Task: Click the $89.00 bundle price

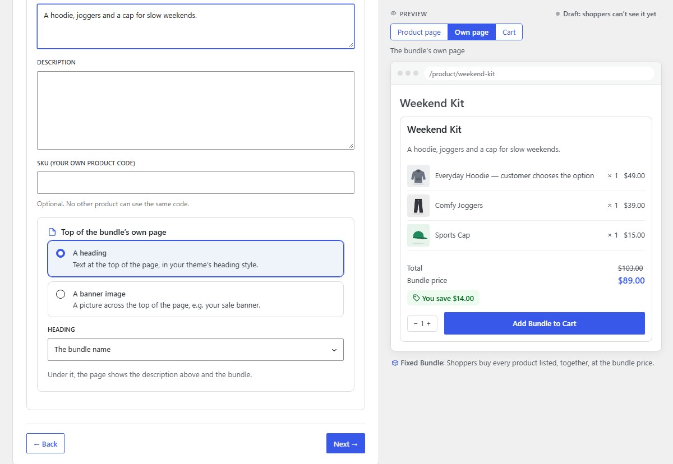Action: [x=631, y=281]
